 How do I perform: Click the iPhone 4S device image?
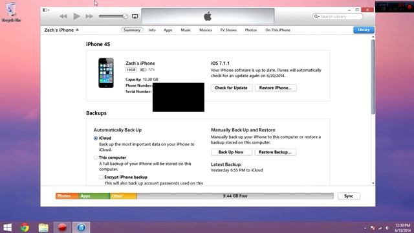coord(106,73)
